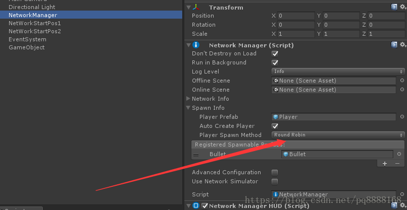Screen dimensions: 407x210
Task: Open Player Prefab object picker circle
Action: pyautogui.click(x=402, y=117)
